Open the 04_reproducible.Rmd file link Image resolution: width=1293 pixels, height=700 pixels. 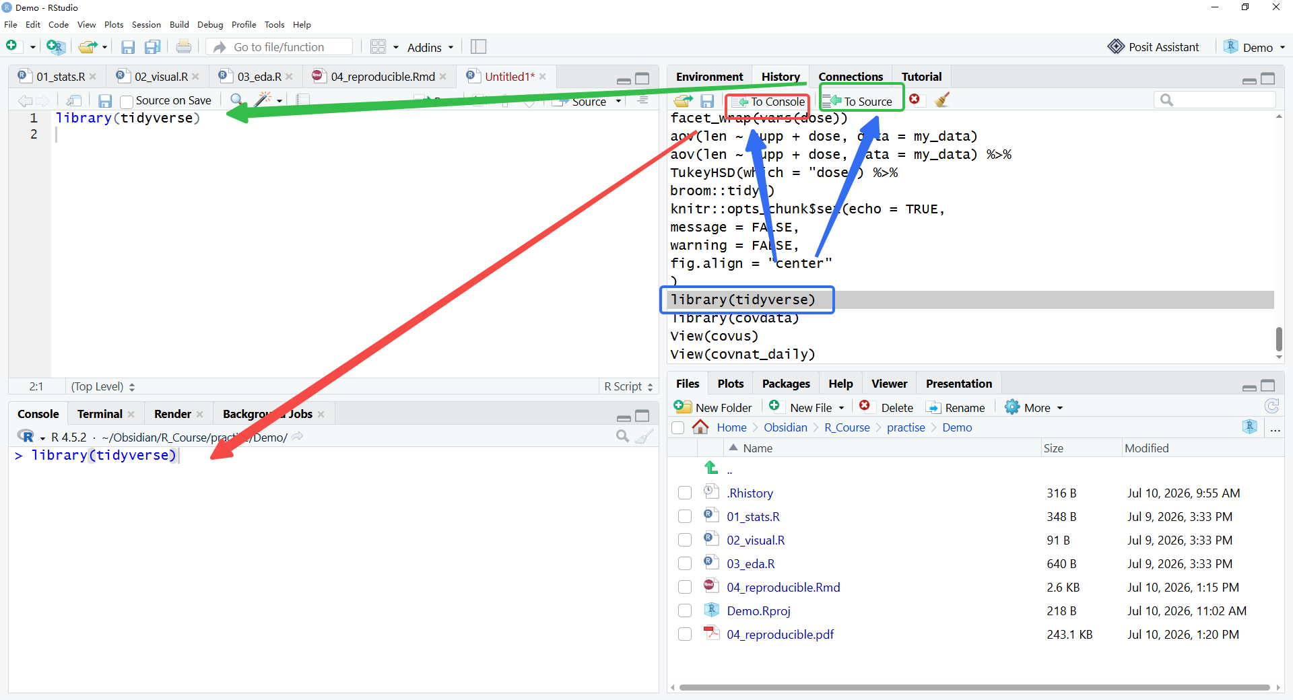click(x=783, y=587)
